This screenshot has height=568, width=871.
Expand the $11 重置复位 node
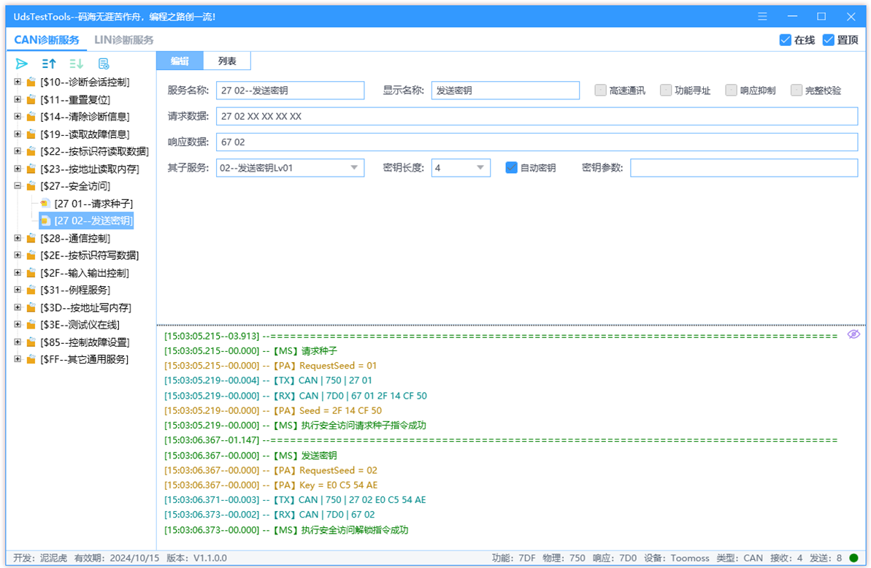click(x=18, y=100)
